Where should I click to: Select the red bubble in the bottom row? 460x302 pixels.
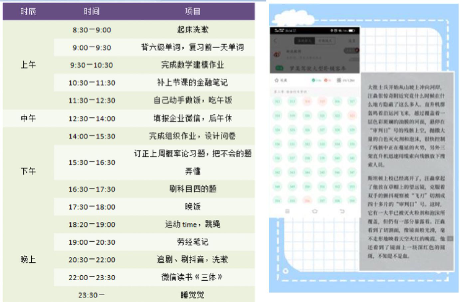click(308, 200)
